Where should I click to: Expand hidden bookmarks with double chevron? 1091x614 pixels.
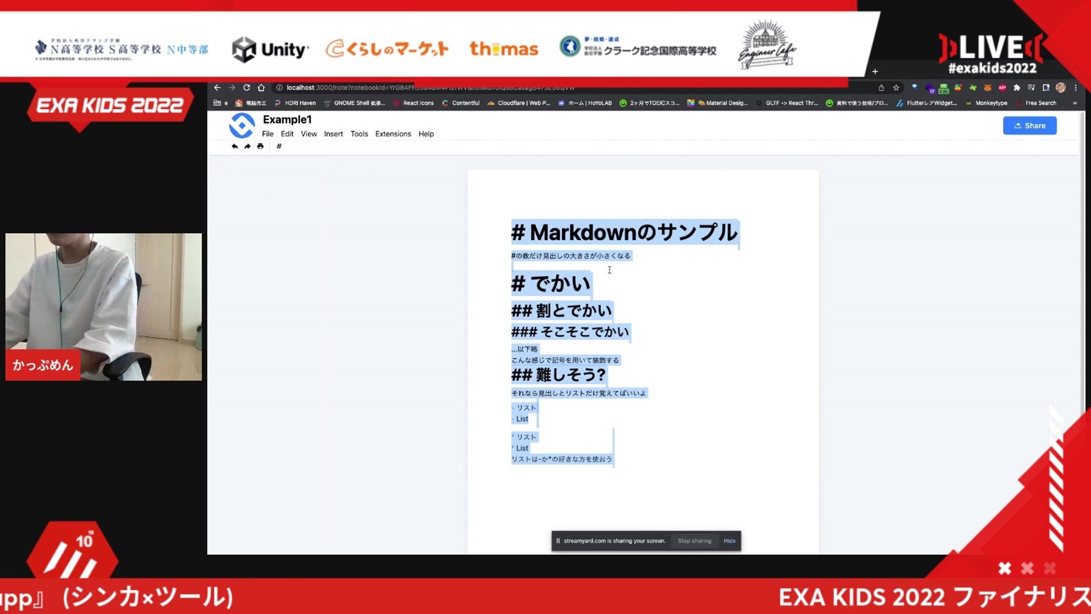coord(1075,103)
